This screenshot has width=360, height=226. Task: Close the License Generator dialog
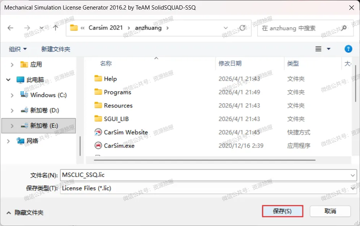351,8
